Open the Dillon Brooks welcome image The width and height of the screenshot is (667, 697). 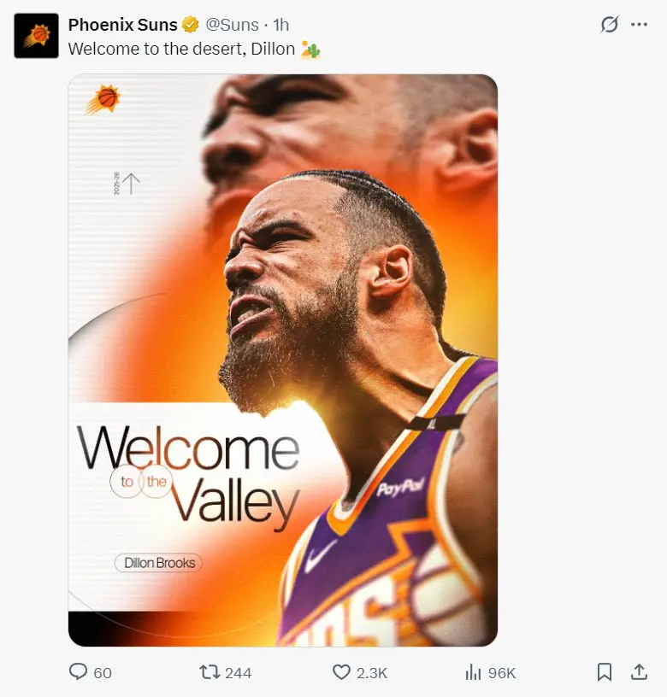click(283, 360)
